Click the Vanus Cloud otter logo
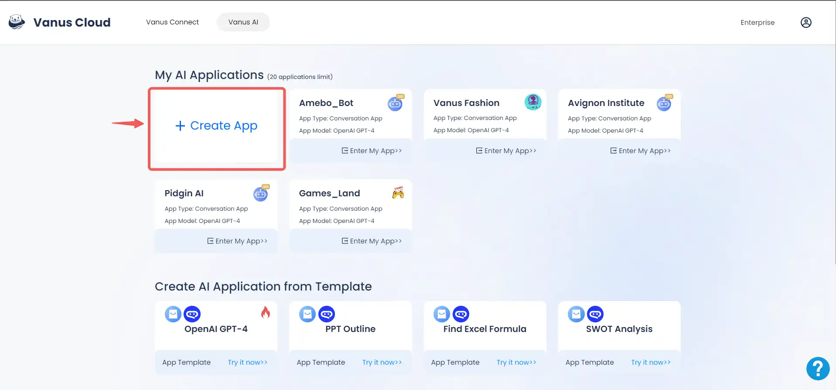 pos(17,22)
